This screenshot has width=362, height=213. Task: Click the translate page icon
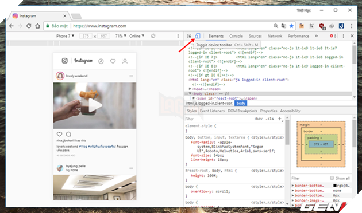(x=284, y=26)
